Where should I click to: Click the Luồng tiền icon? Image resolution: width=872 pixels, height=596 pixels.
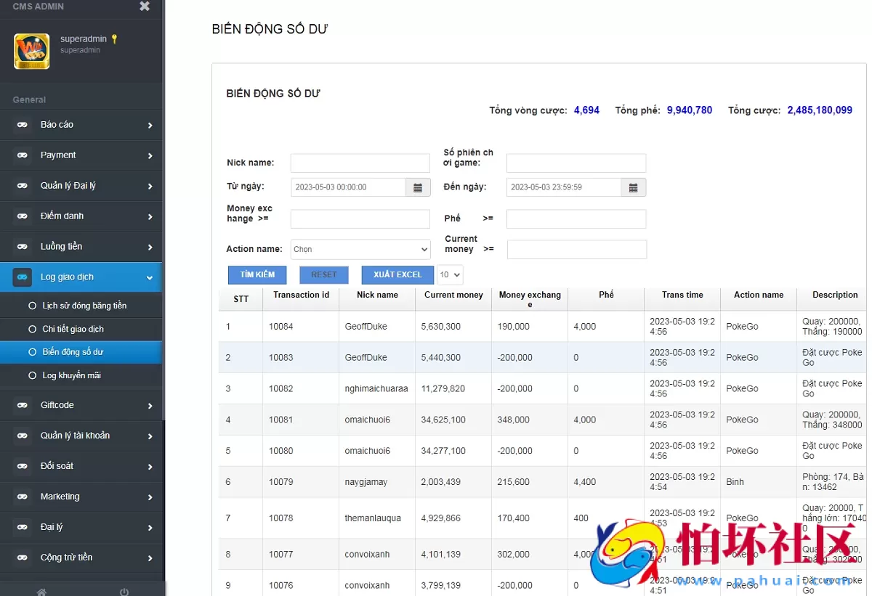(x=22, y=246)
